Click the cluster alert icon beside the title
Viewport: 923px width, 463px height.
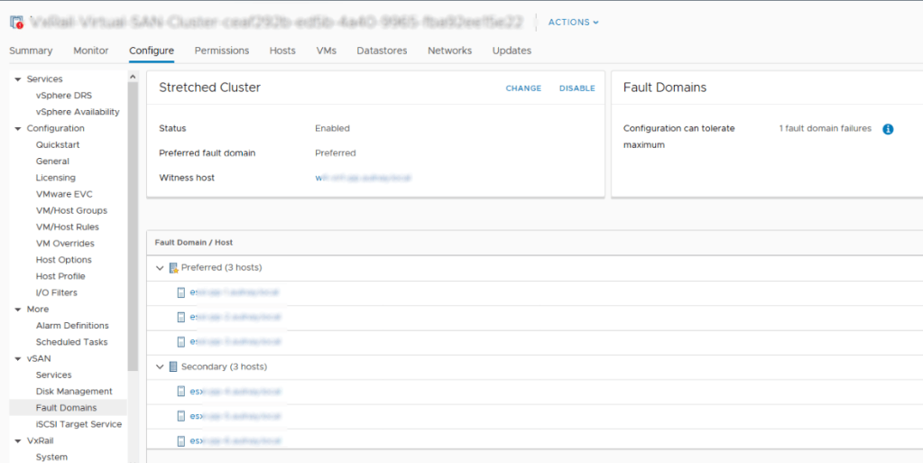(16, 23)
